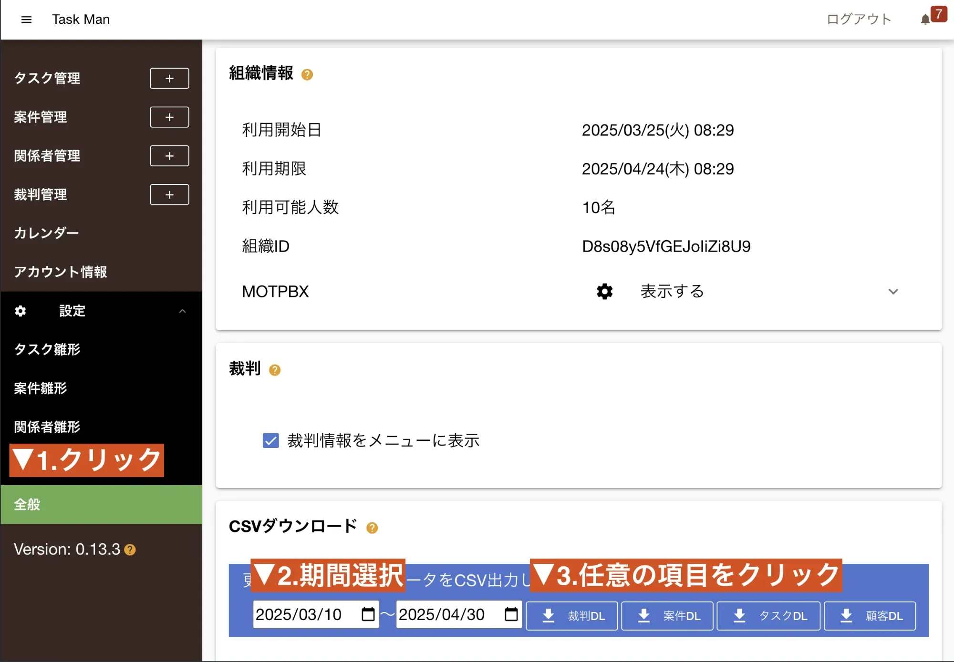954x662 pixels.
Task: Toggle 裁判情報をメニューに表示 checkbox
Action: tap(271, 440)
